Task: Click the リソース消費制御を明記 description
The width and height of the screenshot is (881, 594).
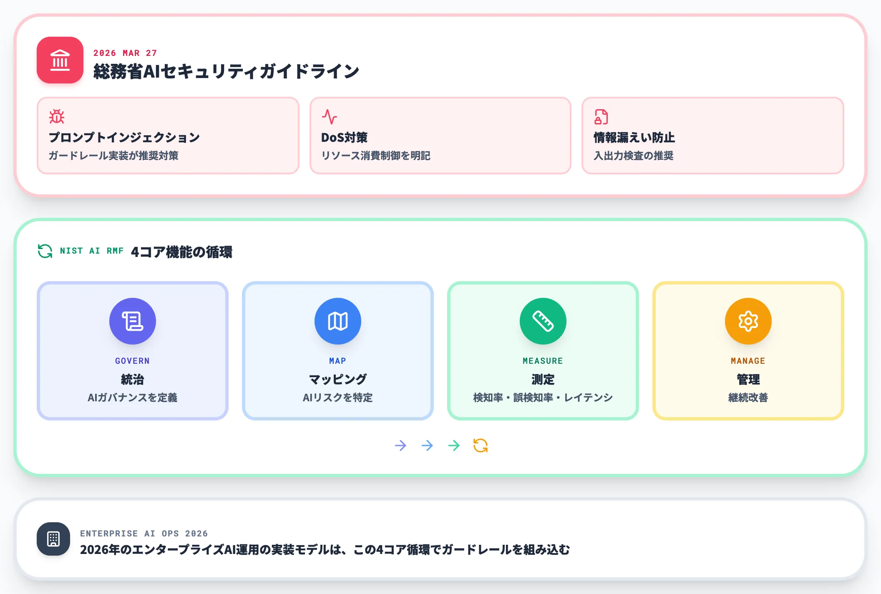Action: 376,156
